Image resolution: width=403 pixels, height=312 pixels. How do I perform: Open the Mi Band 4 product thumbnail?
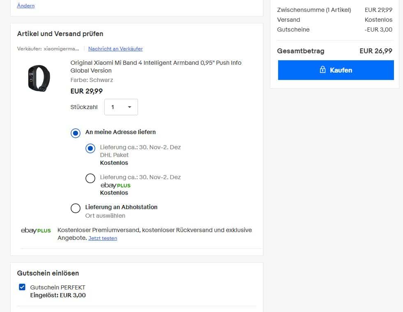click(x=39, y=78)
